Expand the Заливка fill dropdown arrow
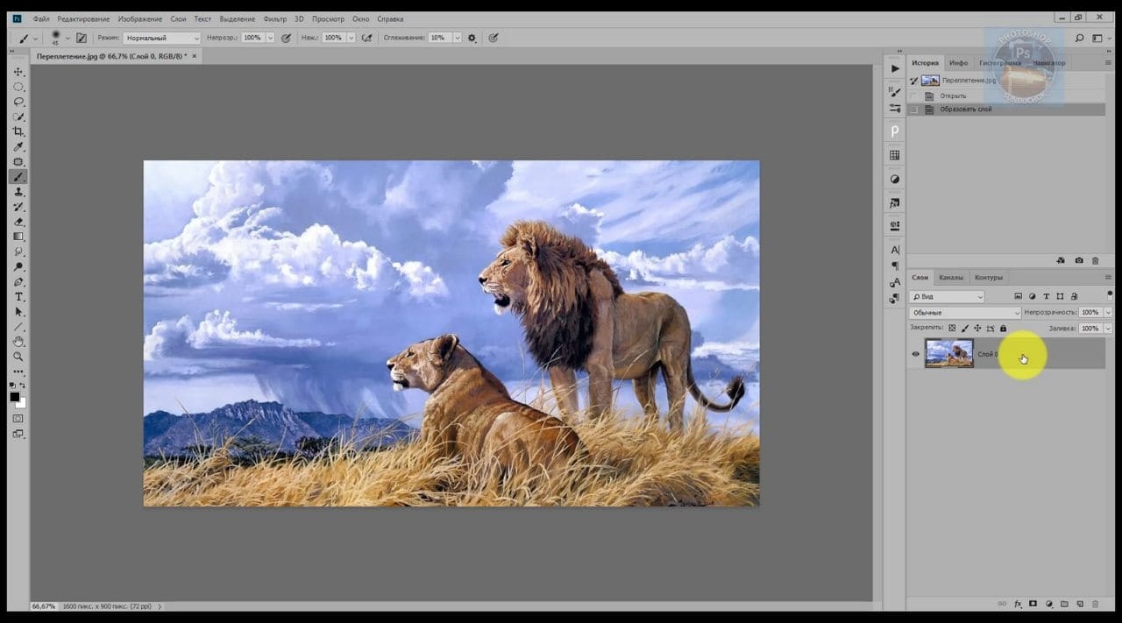The image size is (1122, 623). pos(1108,329)
